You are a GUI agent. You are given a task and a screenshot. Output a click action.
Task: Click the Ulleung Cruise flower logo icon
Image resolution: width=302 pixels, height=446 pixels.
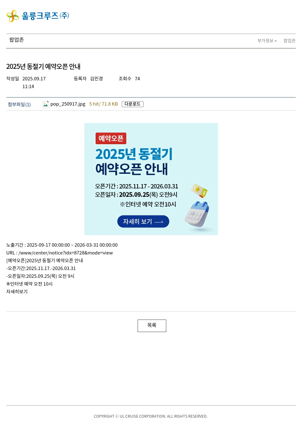(x=13, y=16)
